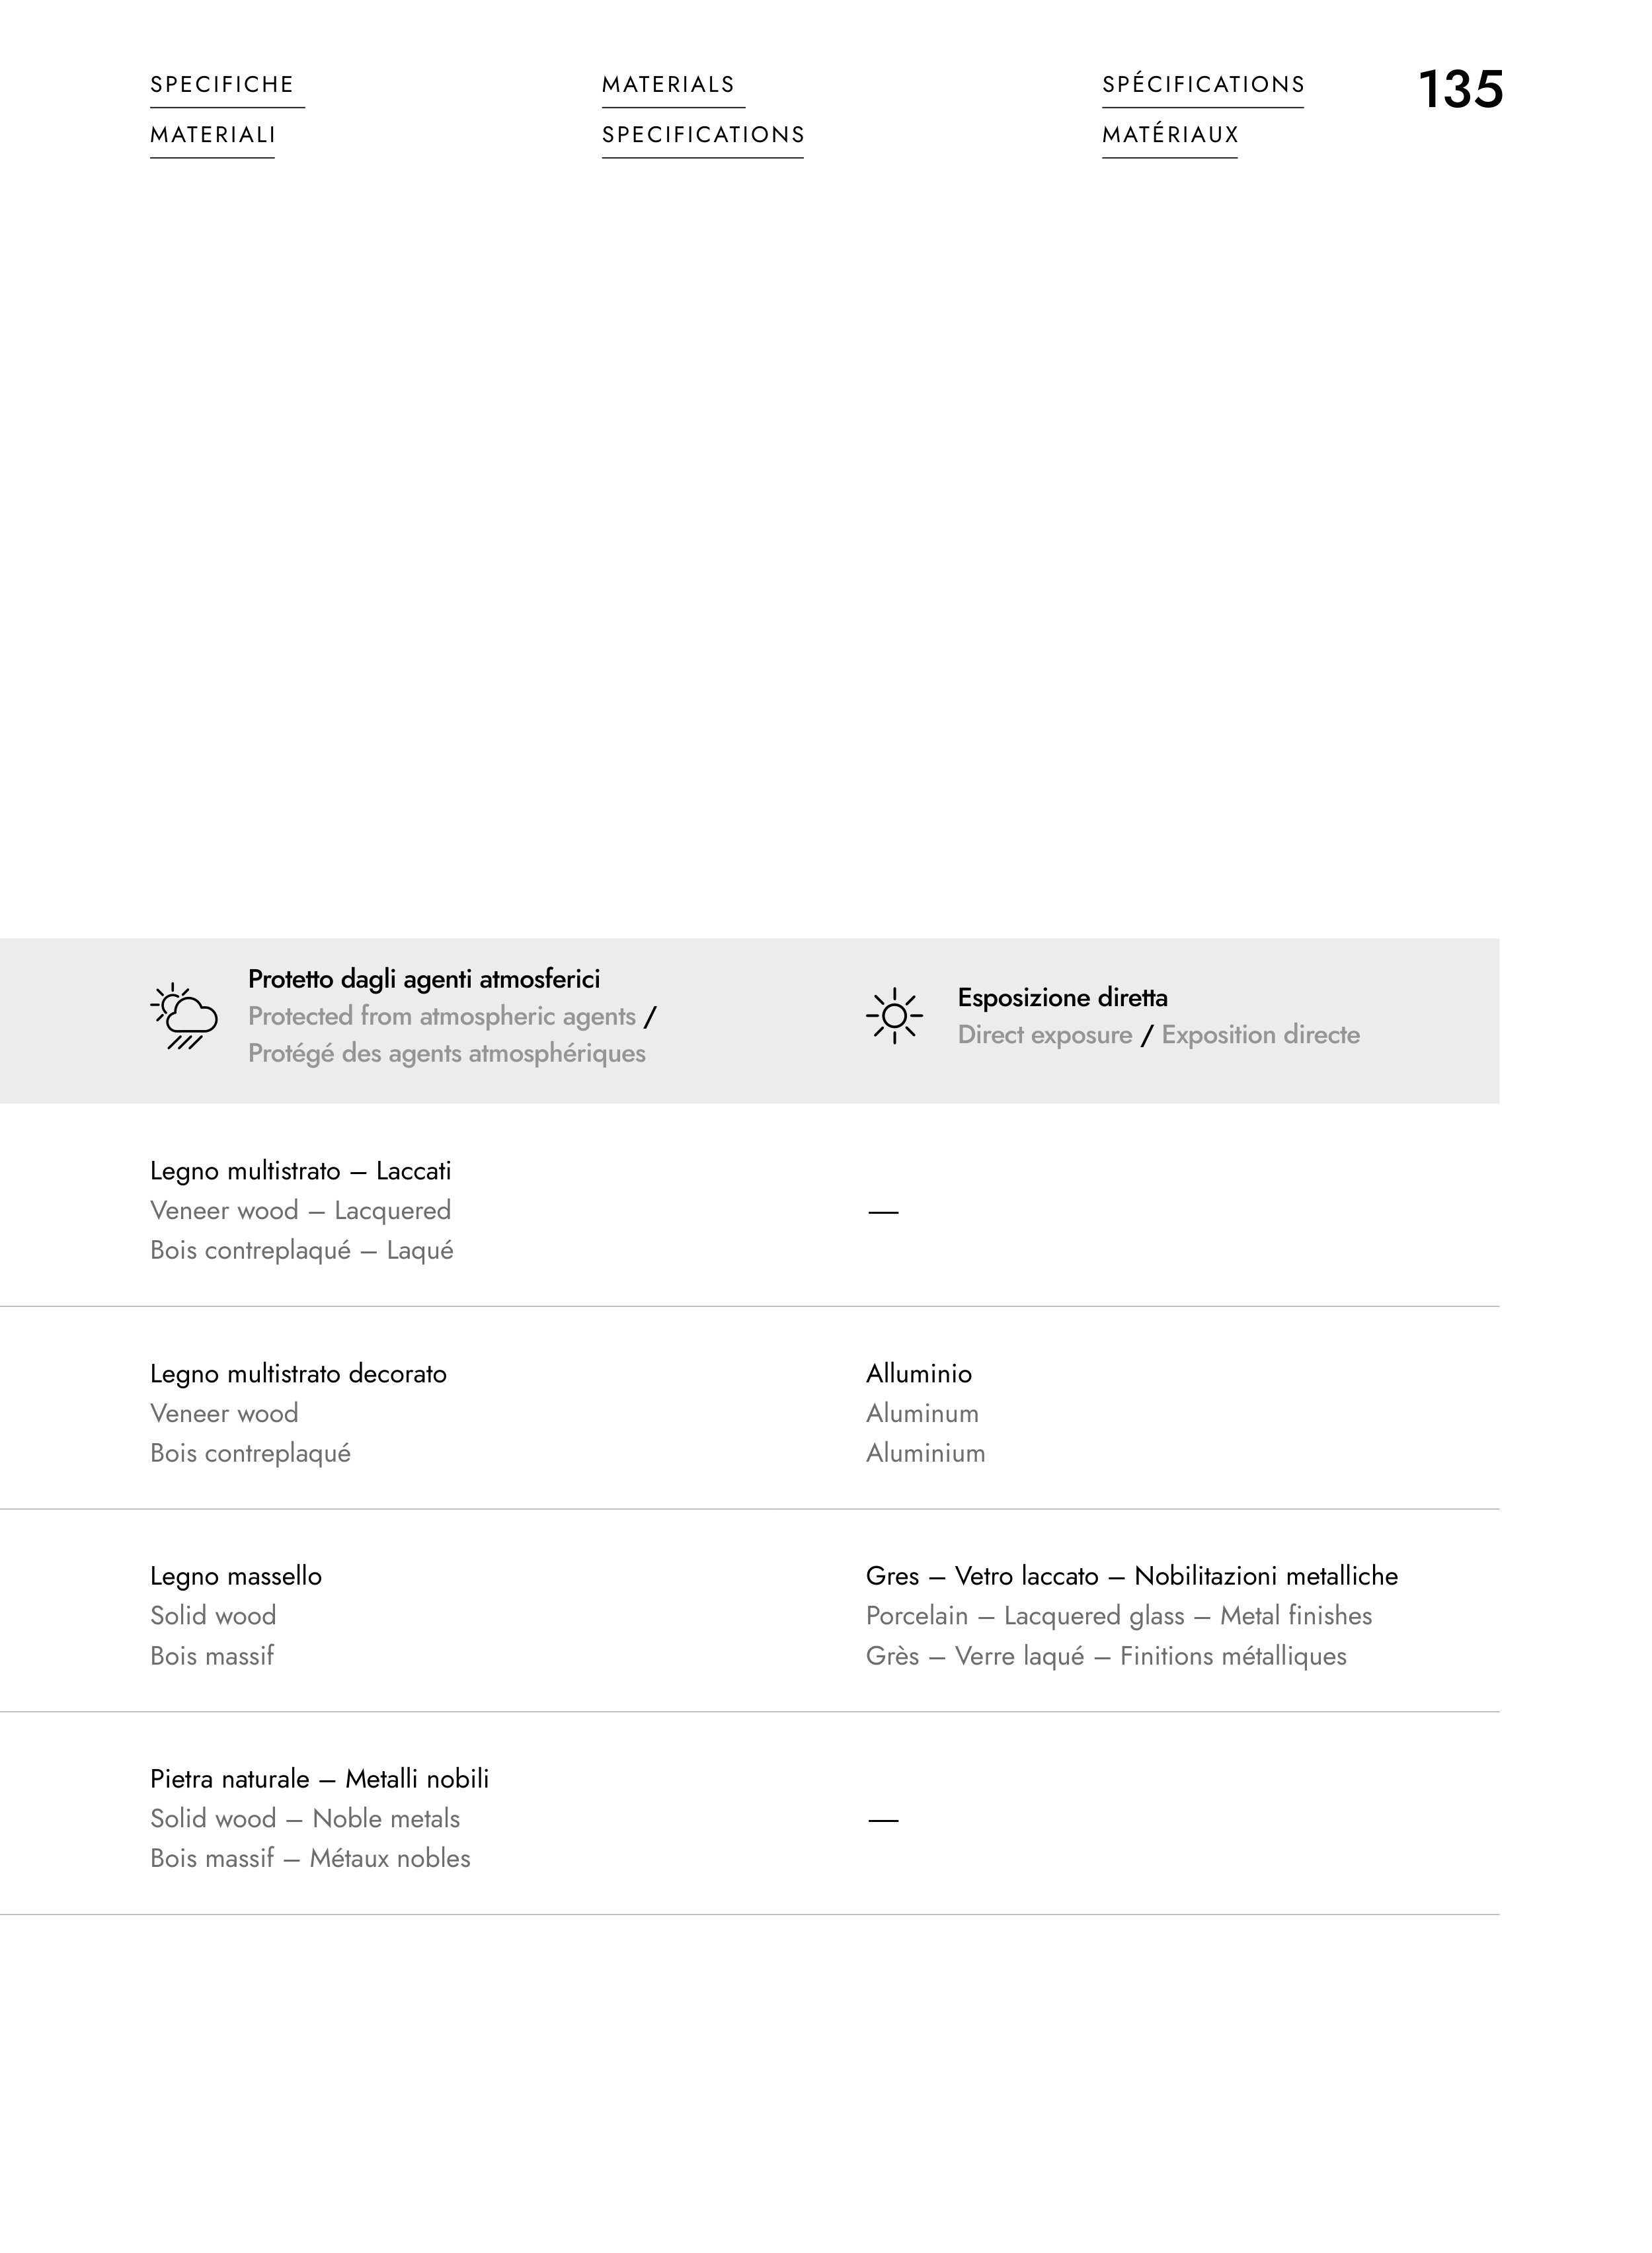Click the sun, cloud and rain icon
This screenshot has width=1652, height=2253.
click(184, 1016)
